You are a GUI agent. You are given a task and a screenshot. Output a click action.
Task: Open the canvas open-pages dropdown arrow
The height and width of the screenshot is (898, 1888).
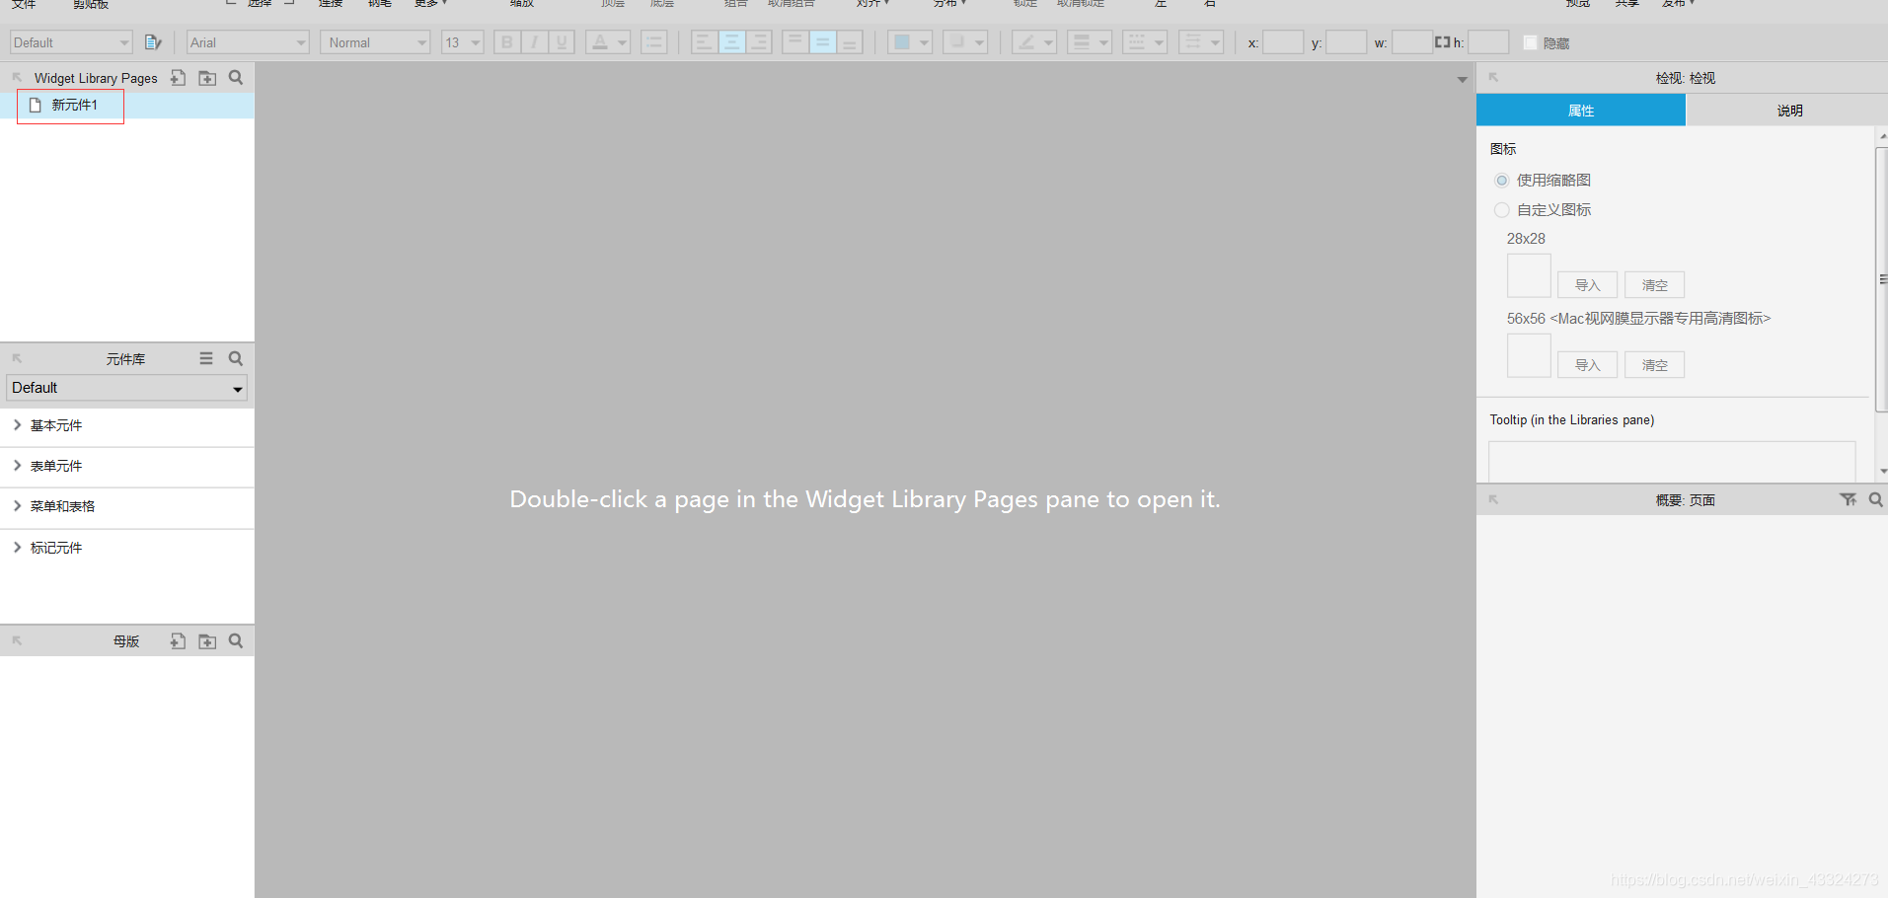pyautogui.click(x=1463, y=79)
